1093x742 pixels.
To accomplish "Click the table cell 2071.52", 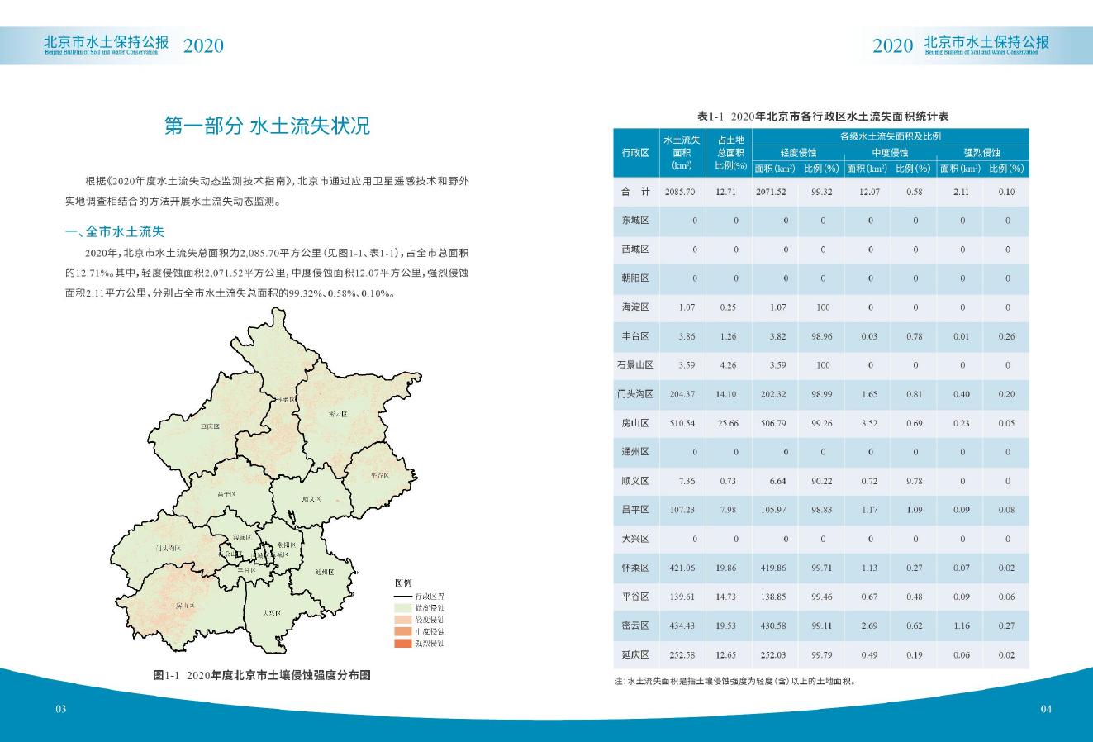I will [771, 192].
